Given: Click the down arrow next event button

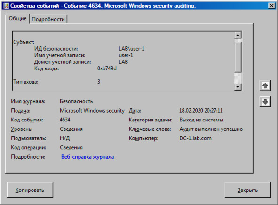Looking at the screenshot, I should click(x=265, y=102).
